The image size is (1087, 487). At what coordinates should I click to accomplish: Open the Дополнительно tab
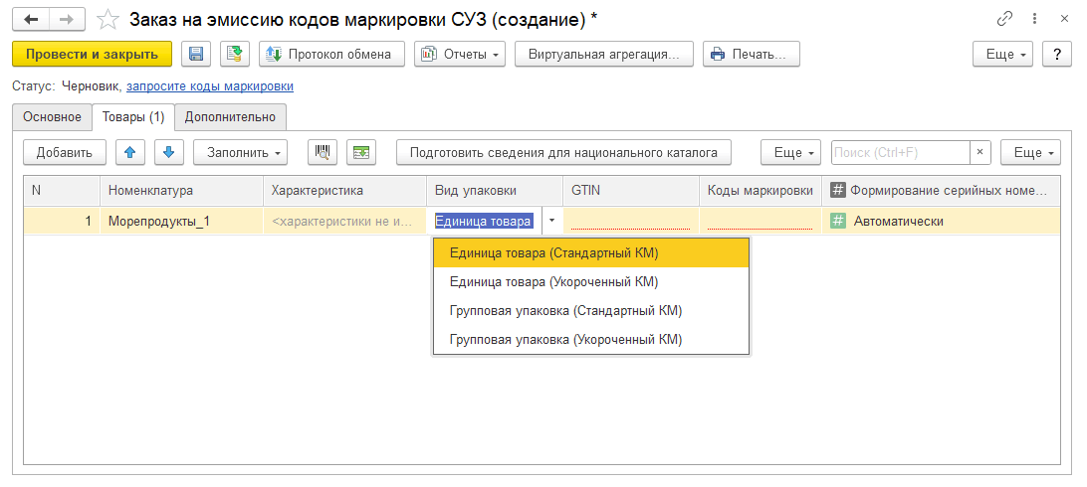230,116
